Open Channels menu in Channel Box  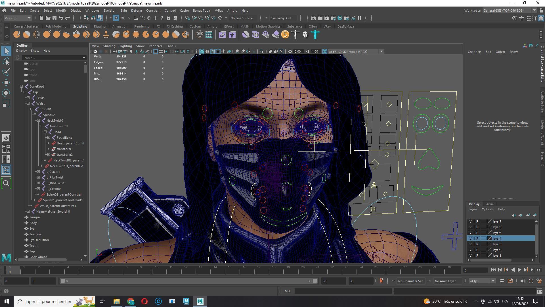[x=474, y=52]
